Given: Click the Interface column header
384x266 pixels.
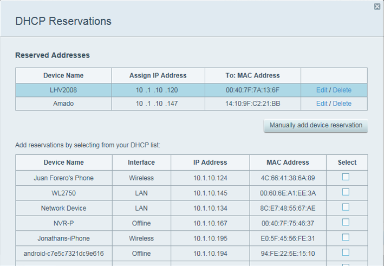Looking at the screenshot, I should tap(141, 163).
